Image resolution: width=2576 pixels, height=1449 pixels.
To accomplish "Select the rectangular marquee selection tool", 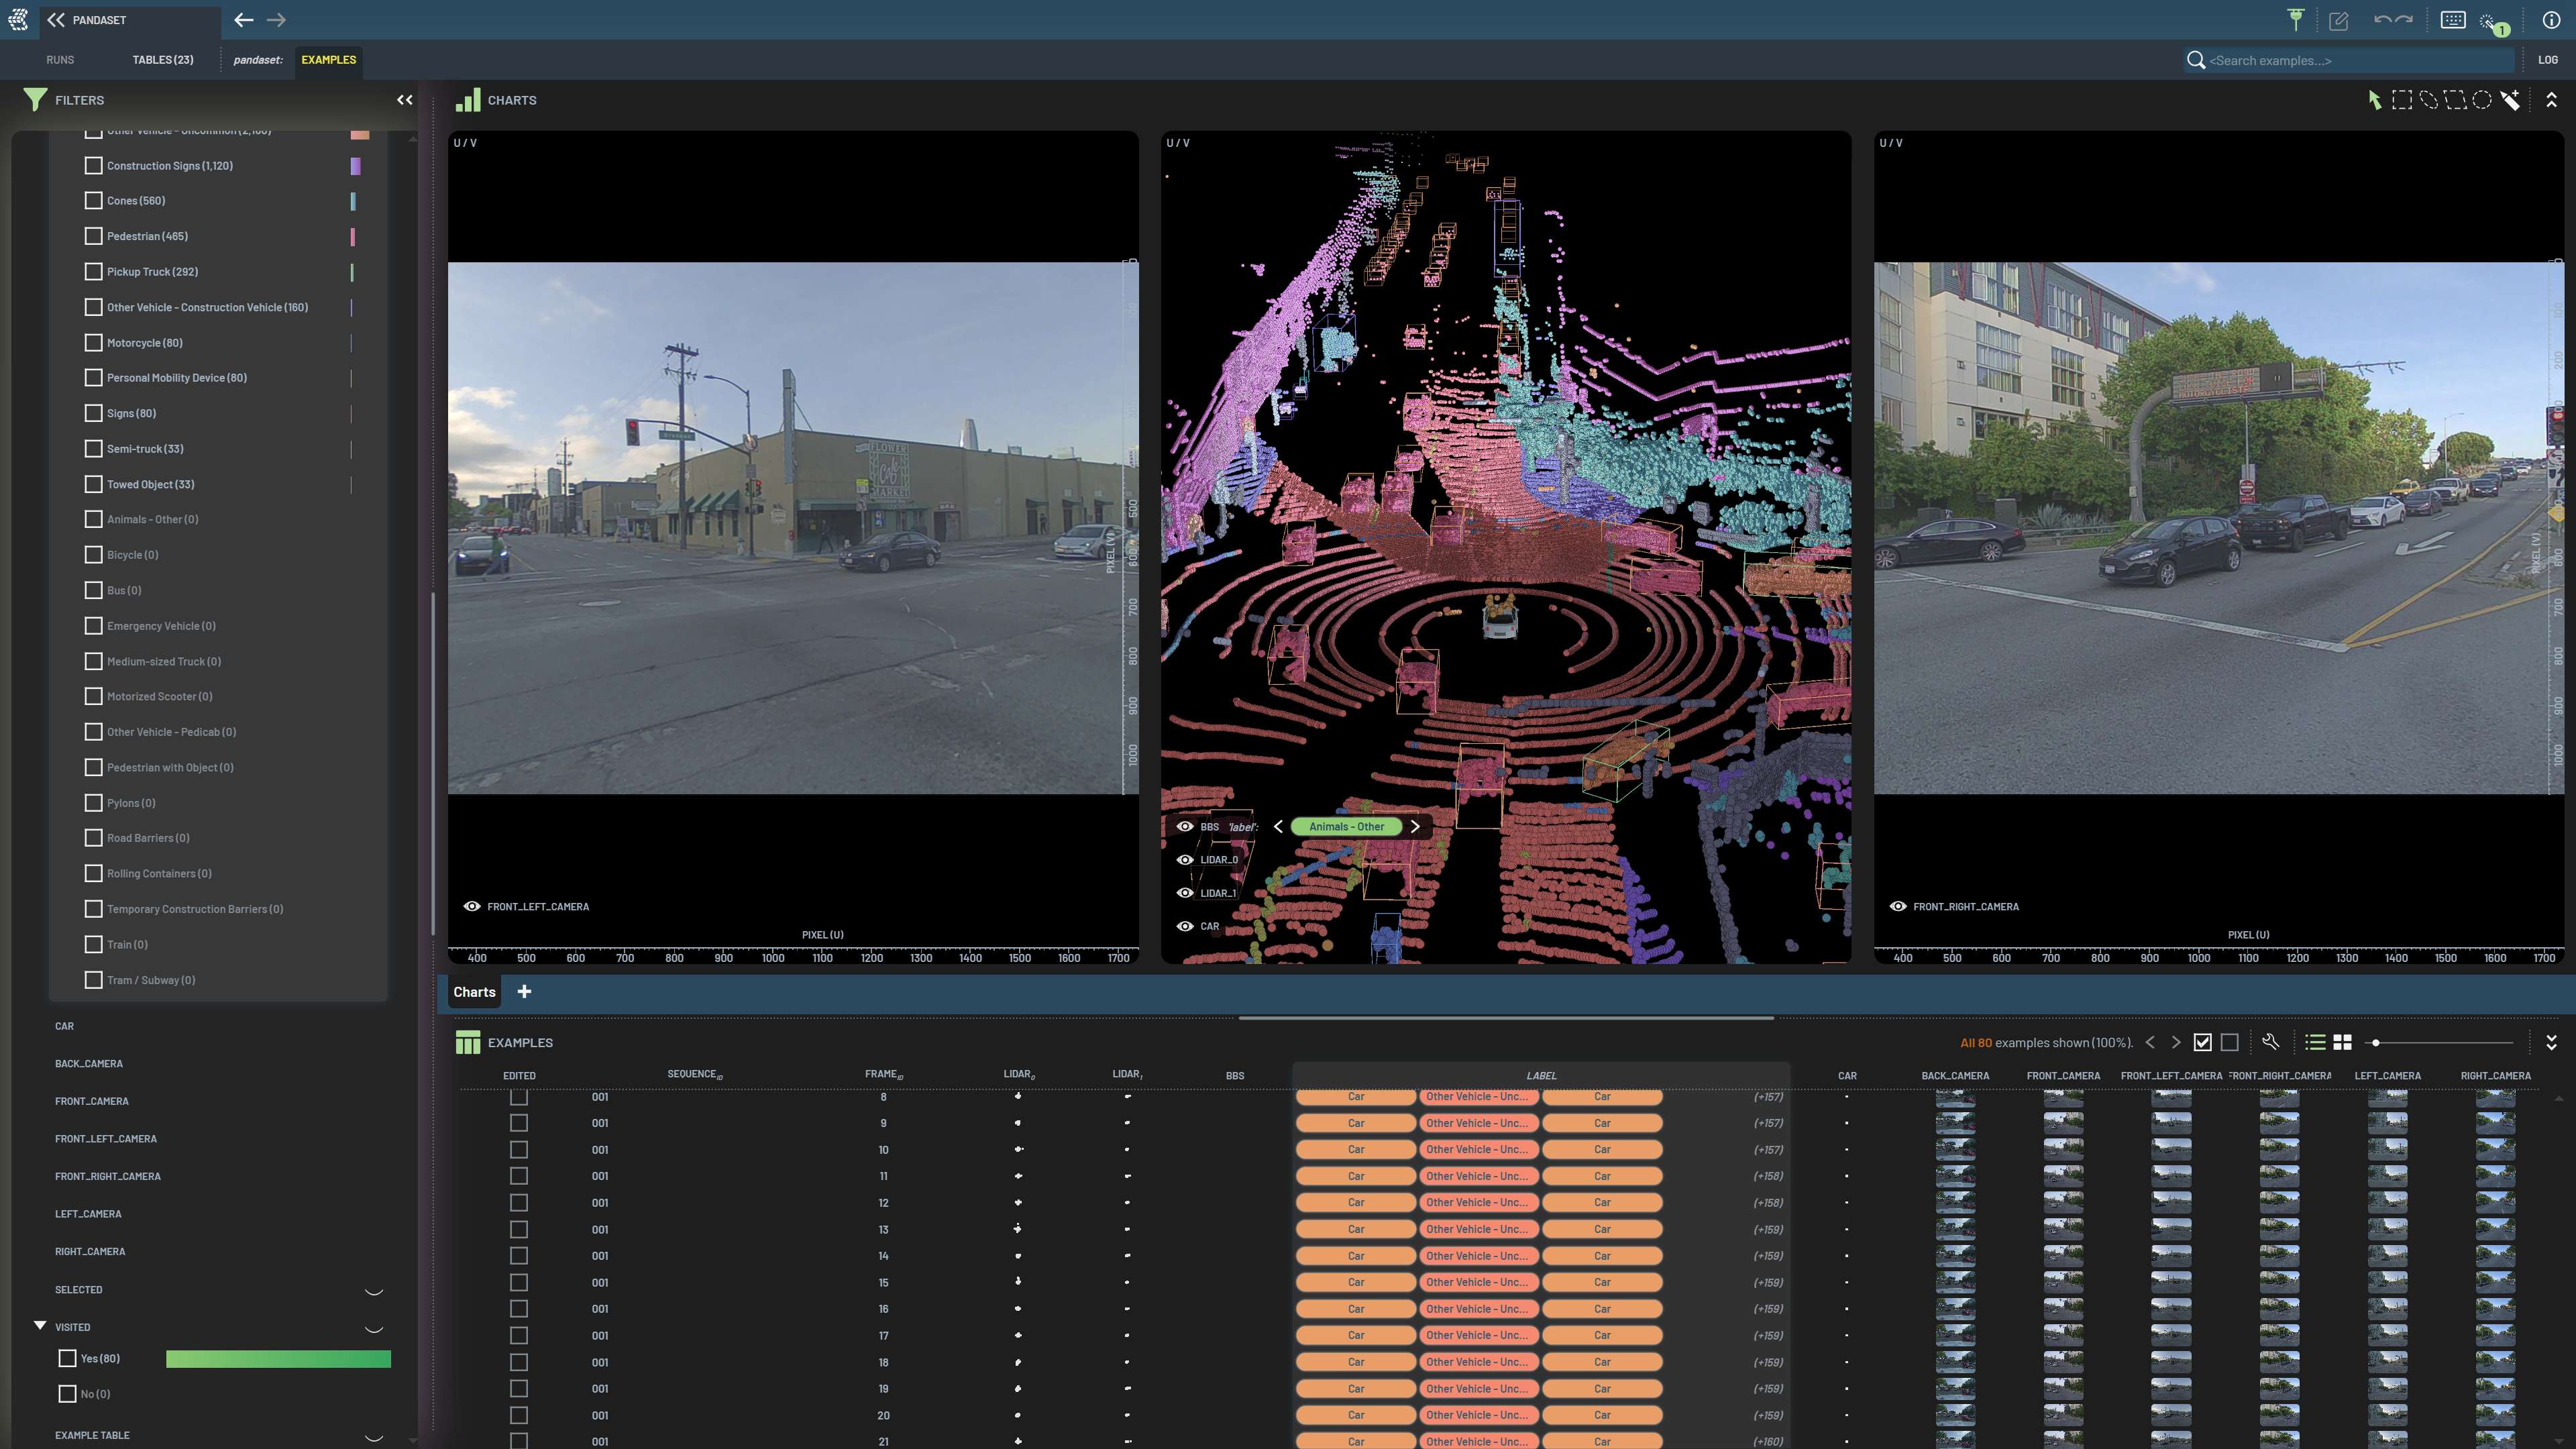I will 2401,100.
